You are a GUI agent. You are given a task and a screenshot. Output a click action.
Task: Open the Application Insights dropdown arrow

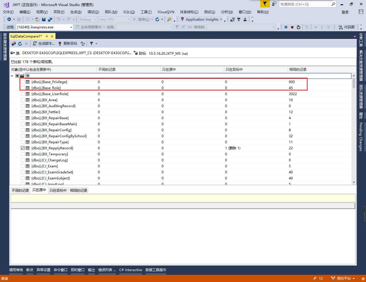(221, 19)
